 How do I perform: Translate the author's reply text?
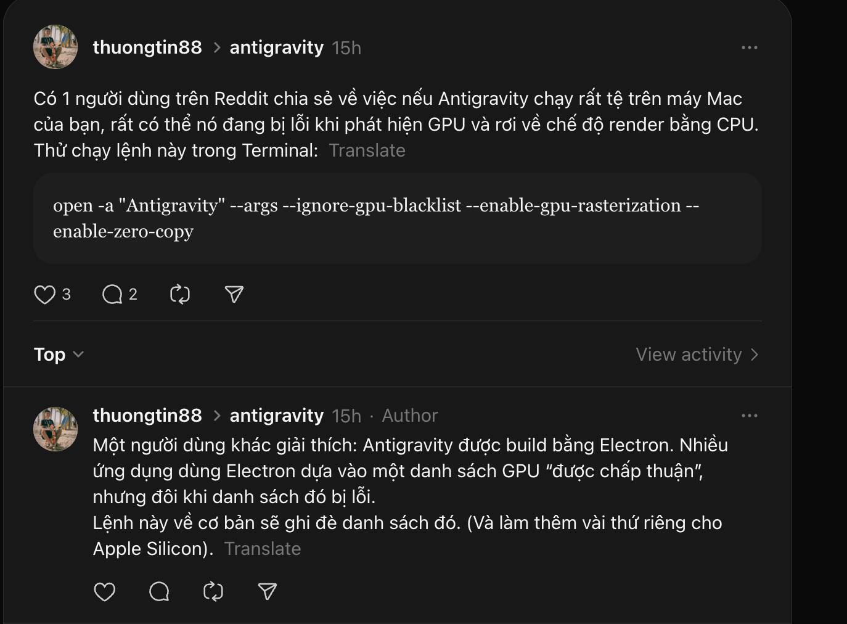[x=263, y=549]
